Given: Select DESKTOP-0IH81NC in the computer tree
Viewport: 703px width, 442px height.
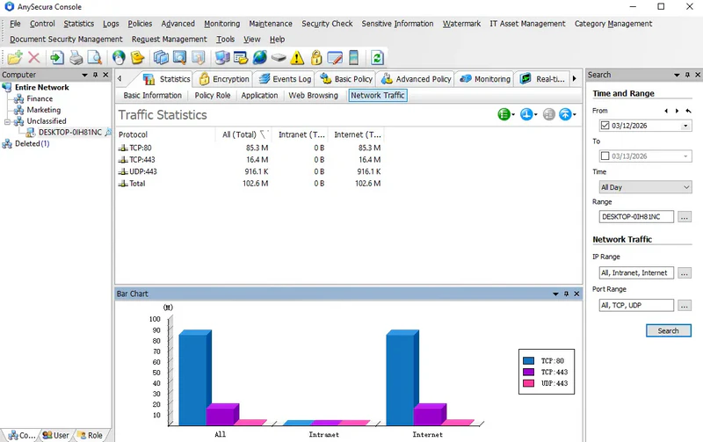Looking at the screenshot, I should pyautogui.click(x=70, y=132).
